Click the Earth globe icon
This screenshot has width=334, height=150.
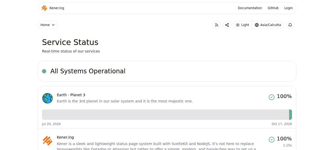tap(47, 98)
